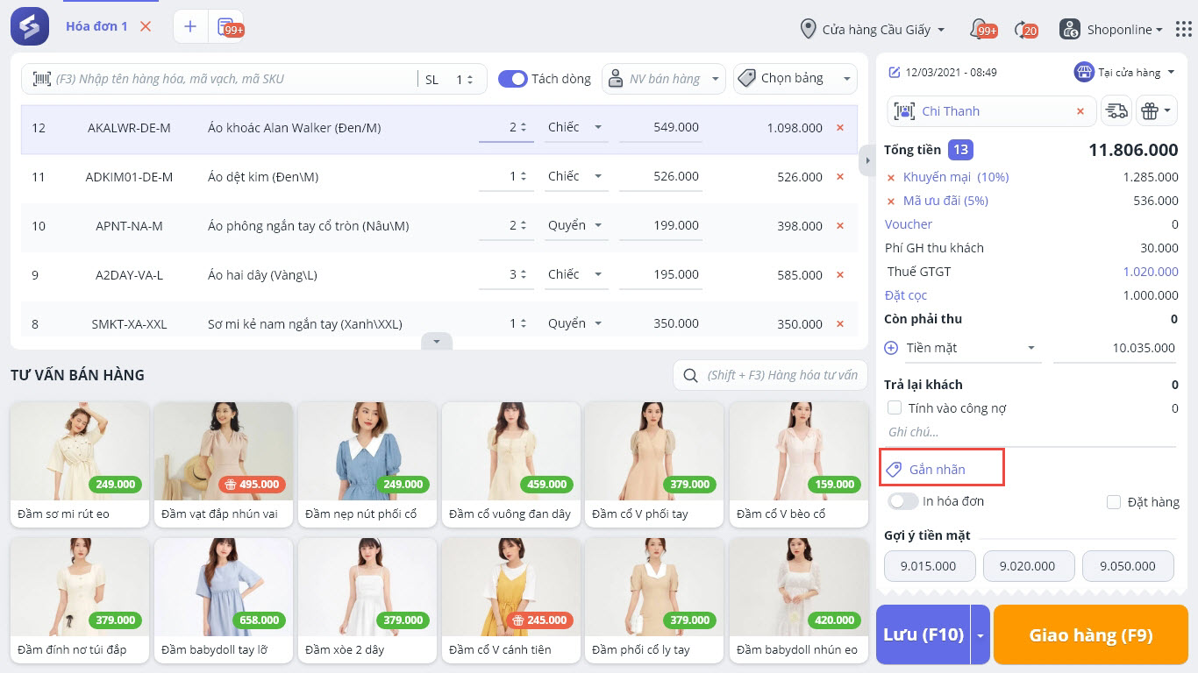Click the Gắn nhãn link
This screenshot has width=1198, height=673.
937,470
